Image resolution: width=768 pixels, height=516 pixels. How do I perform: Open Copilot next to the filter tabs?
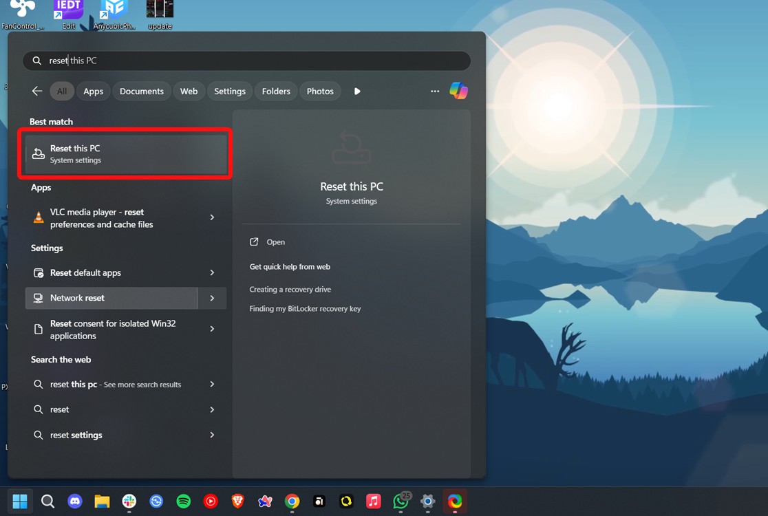click(458, 90)
